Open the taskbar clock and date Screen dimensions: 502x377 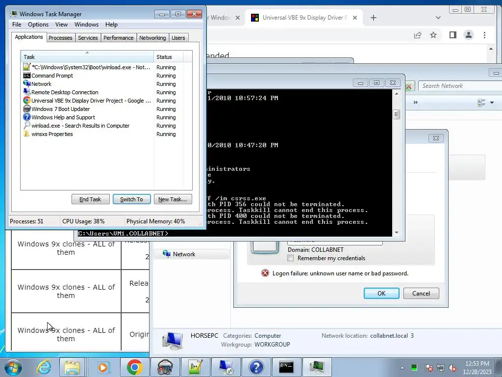477,368
